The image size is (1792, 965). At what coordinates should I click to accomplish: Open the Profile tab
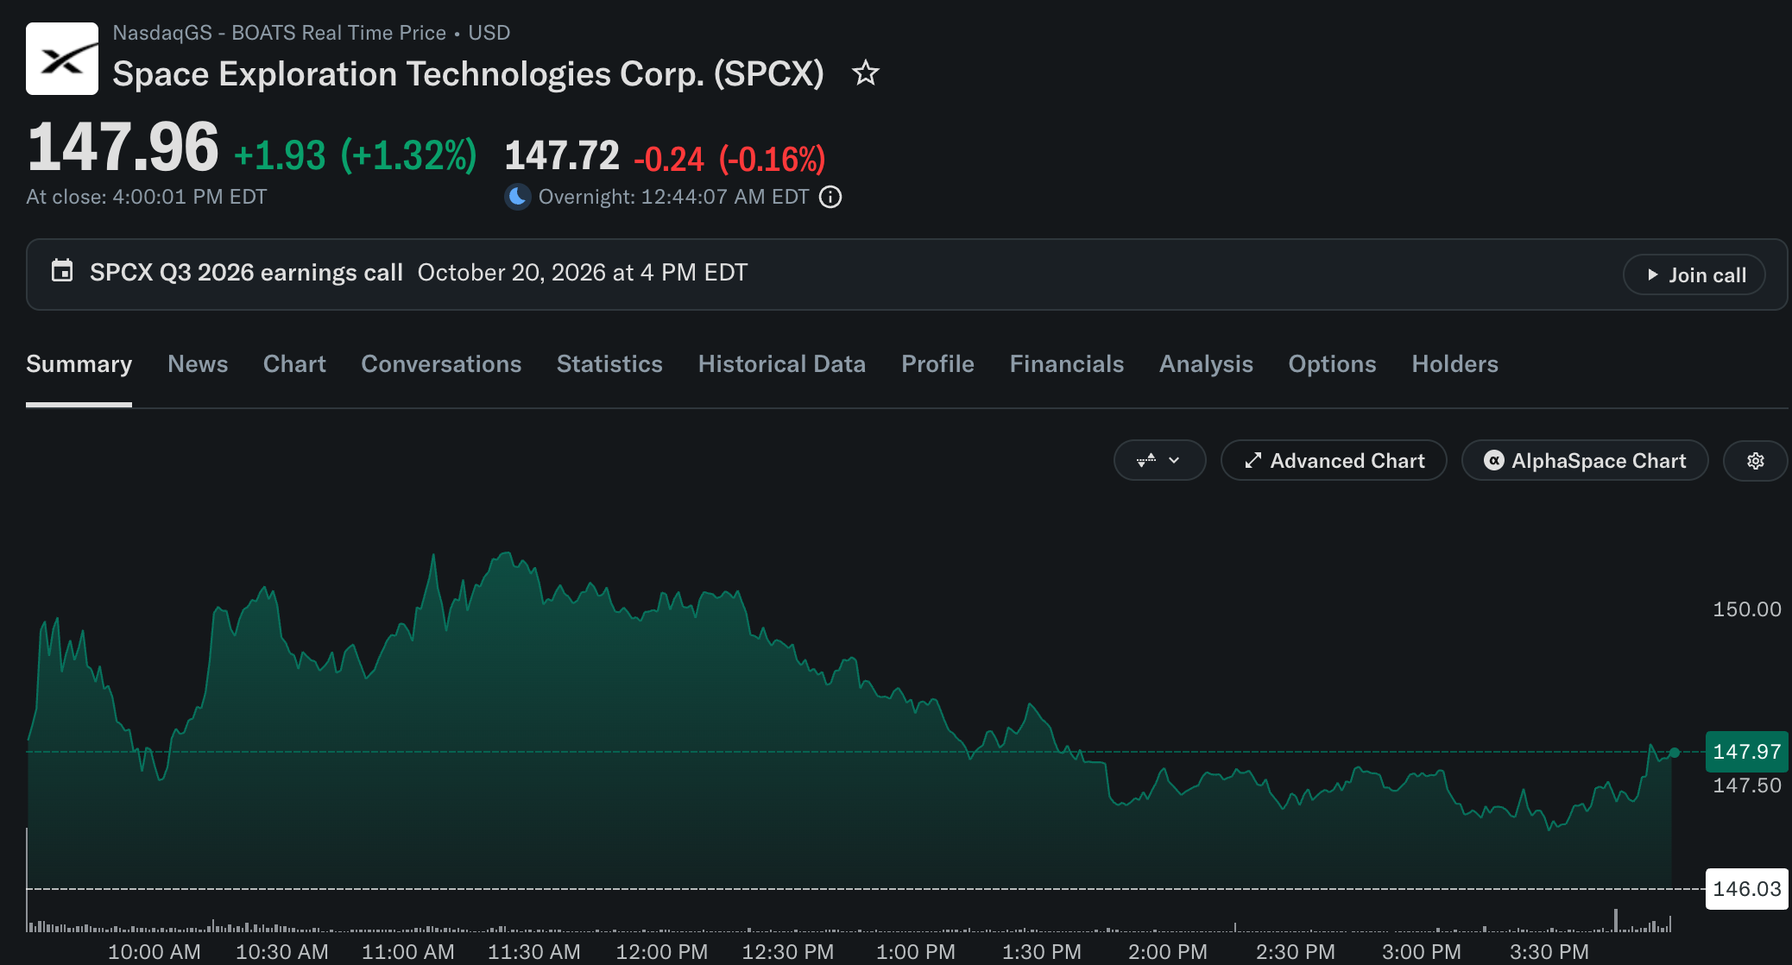937,364
